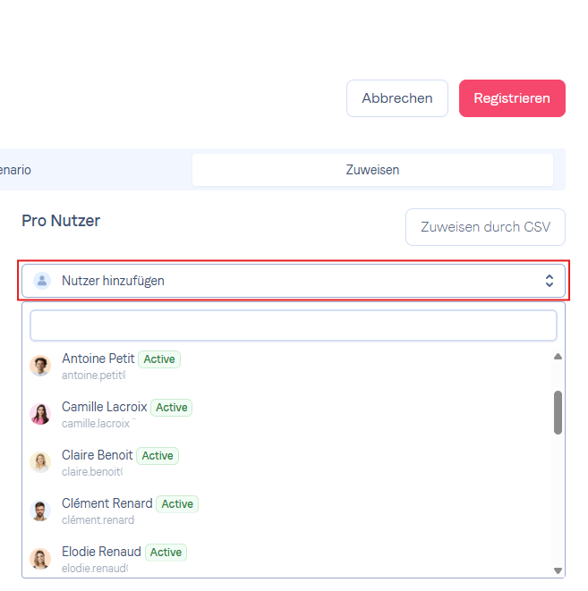Click Antoine Petit's avatar
588x591 pixels.
[x=40, y=366]
